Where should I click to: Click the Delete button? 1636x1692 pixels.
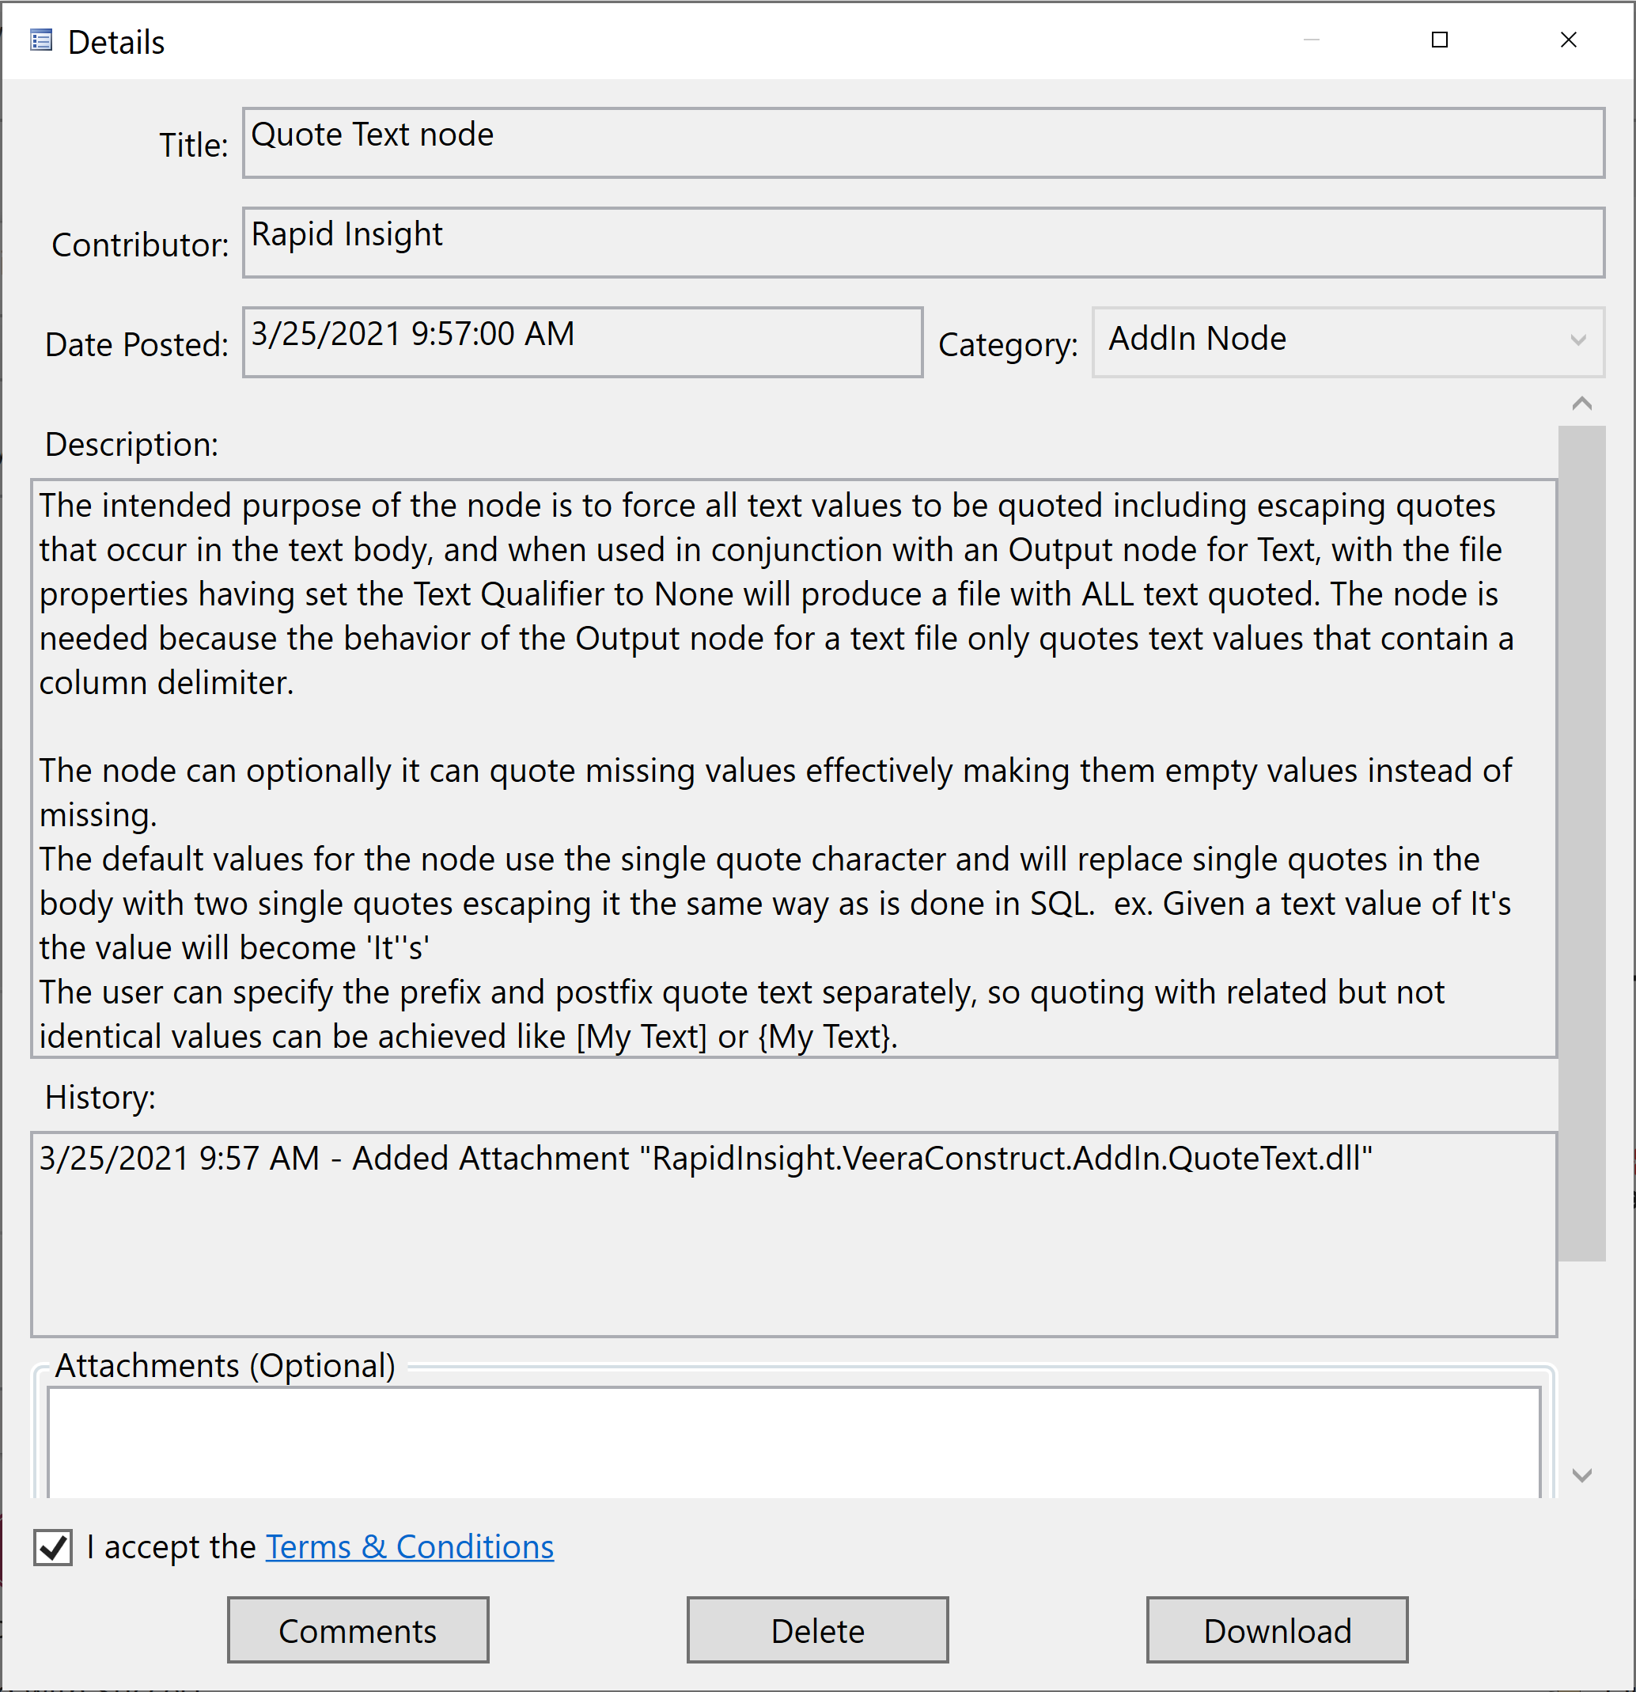click(817, 1629)
